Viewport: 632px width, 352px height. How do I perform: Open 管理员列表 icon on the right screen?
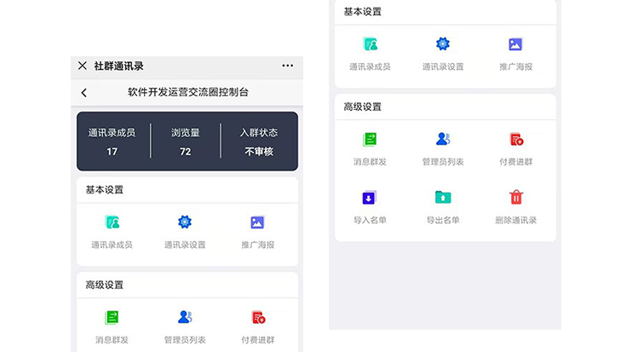tap(443, 139)
